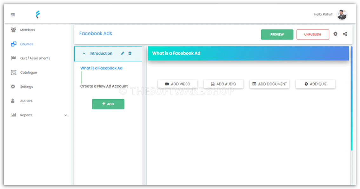Click the blue app logo icon

coord(38,15)
